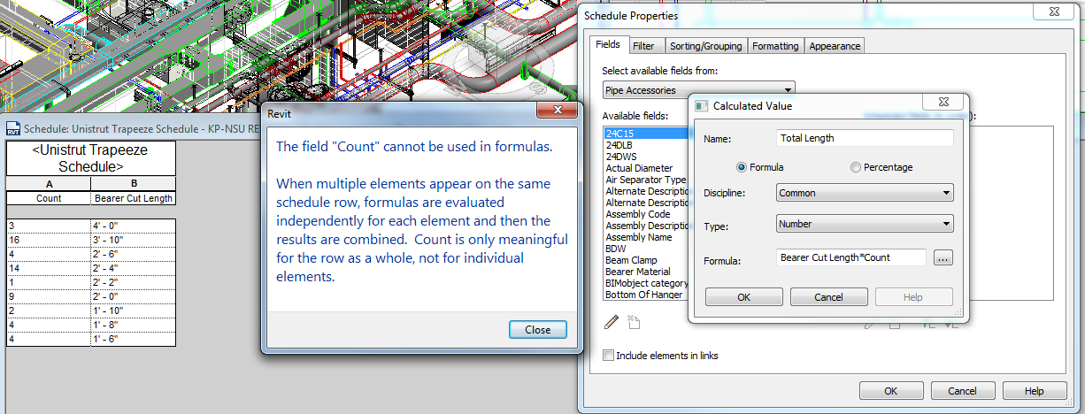Switch to the Fields tab
This screenshot has height=414, width=1085.
608,45
